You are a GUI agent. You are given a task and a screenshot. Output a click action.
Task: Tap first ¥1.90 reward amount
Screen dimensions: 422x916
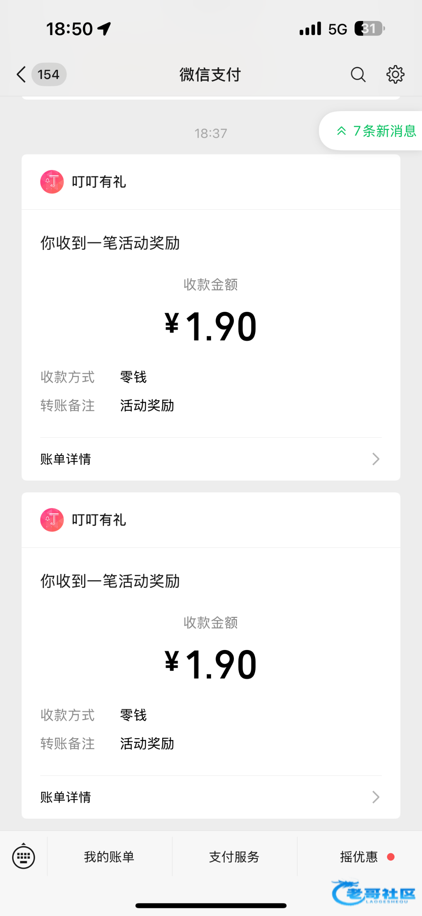point(211,327)
